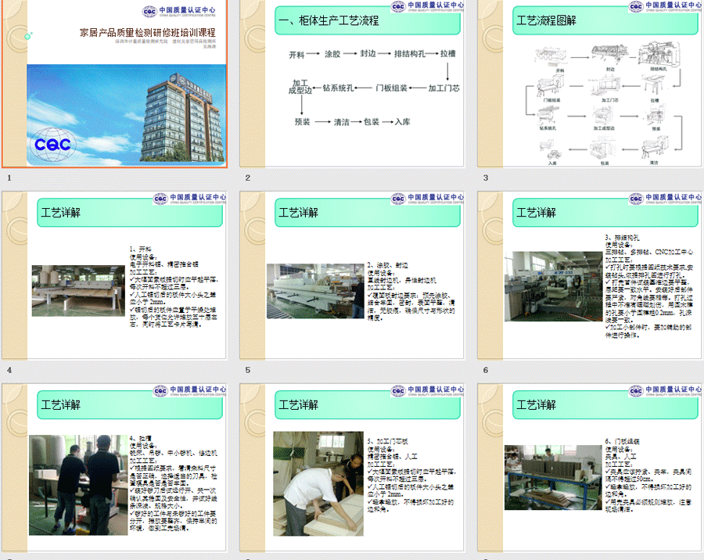Click the 中国质量认证中心 header logo on slide 5

(428, 200)
